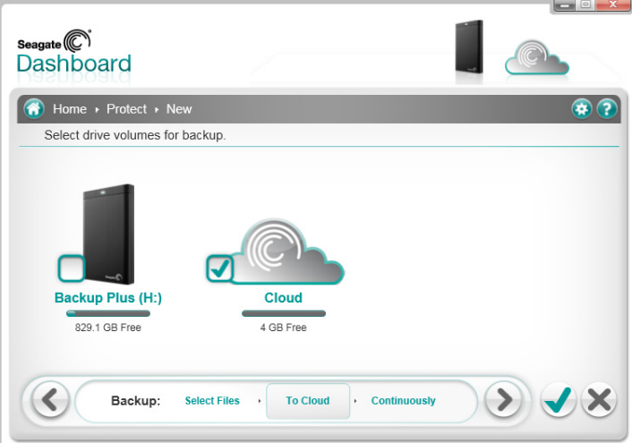Select the Seagate drive icon in header

pos(469,47)
